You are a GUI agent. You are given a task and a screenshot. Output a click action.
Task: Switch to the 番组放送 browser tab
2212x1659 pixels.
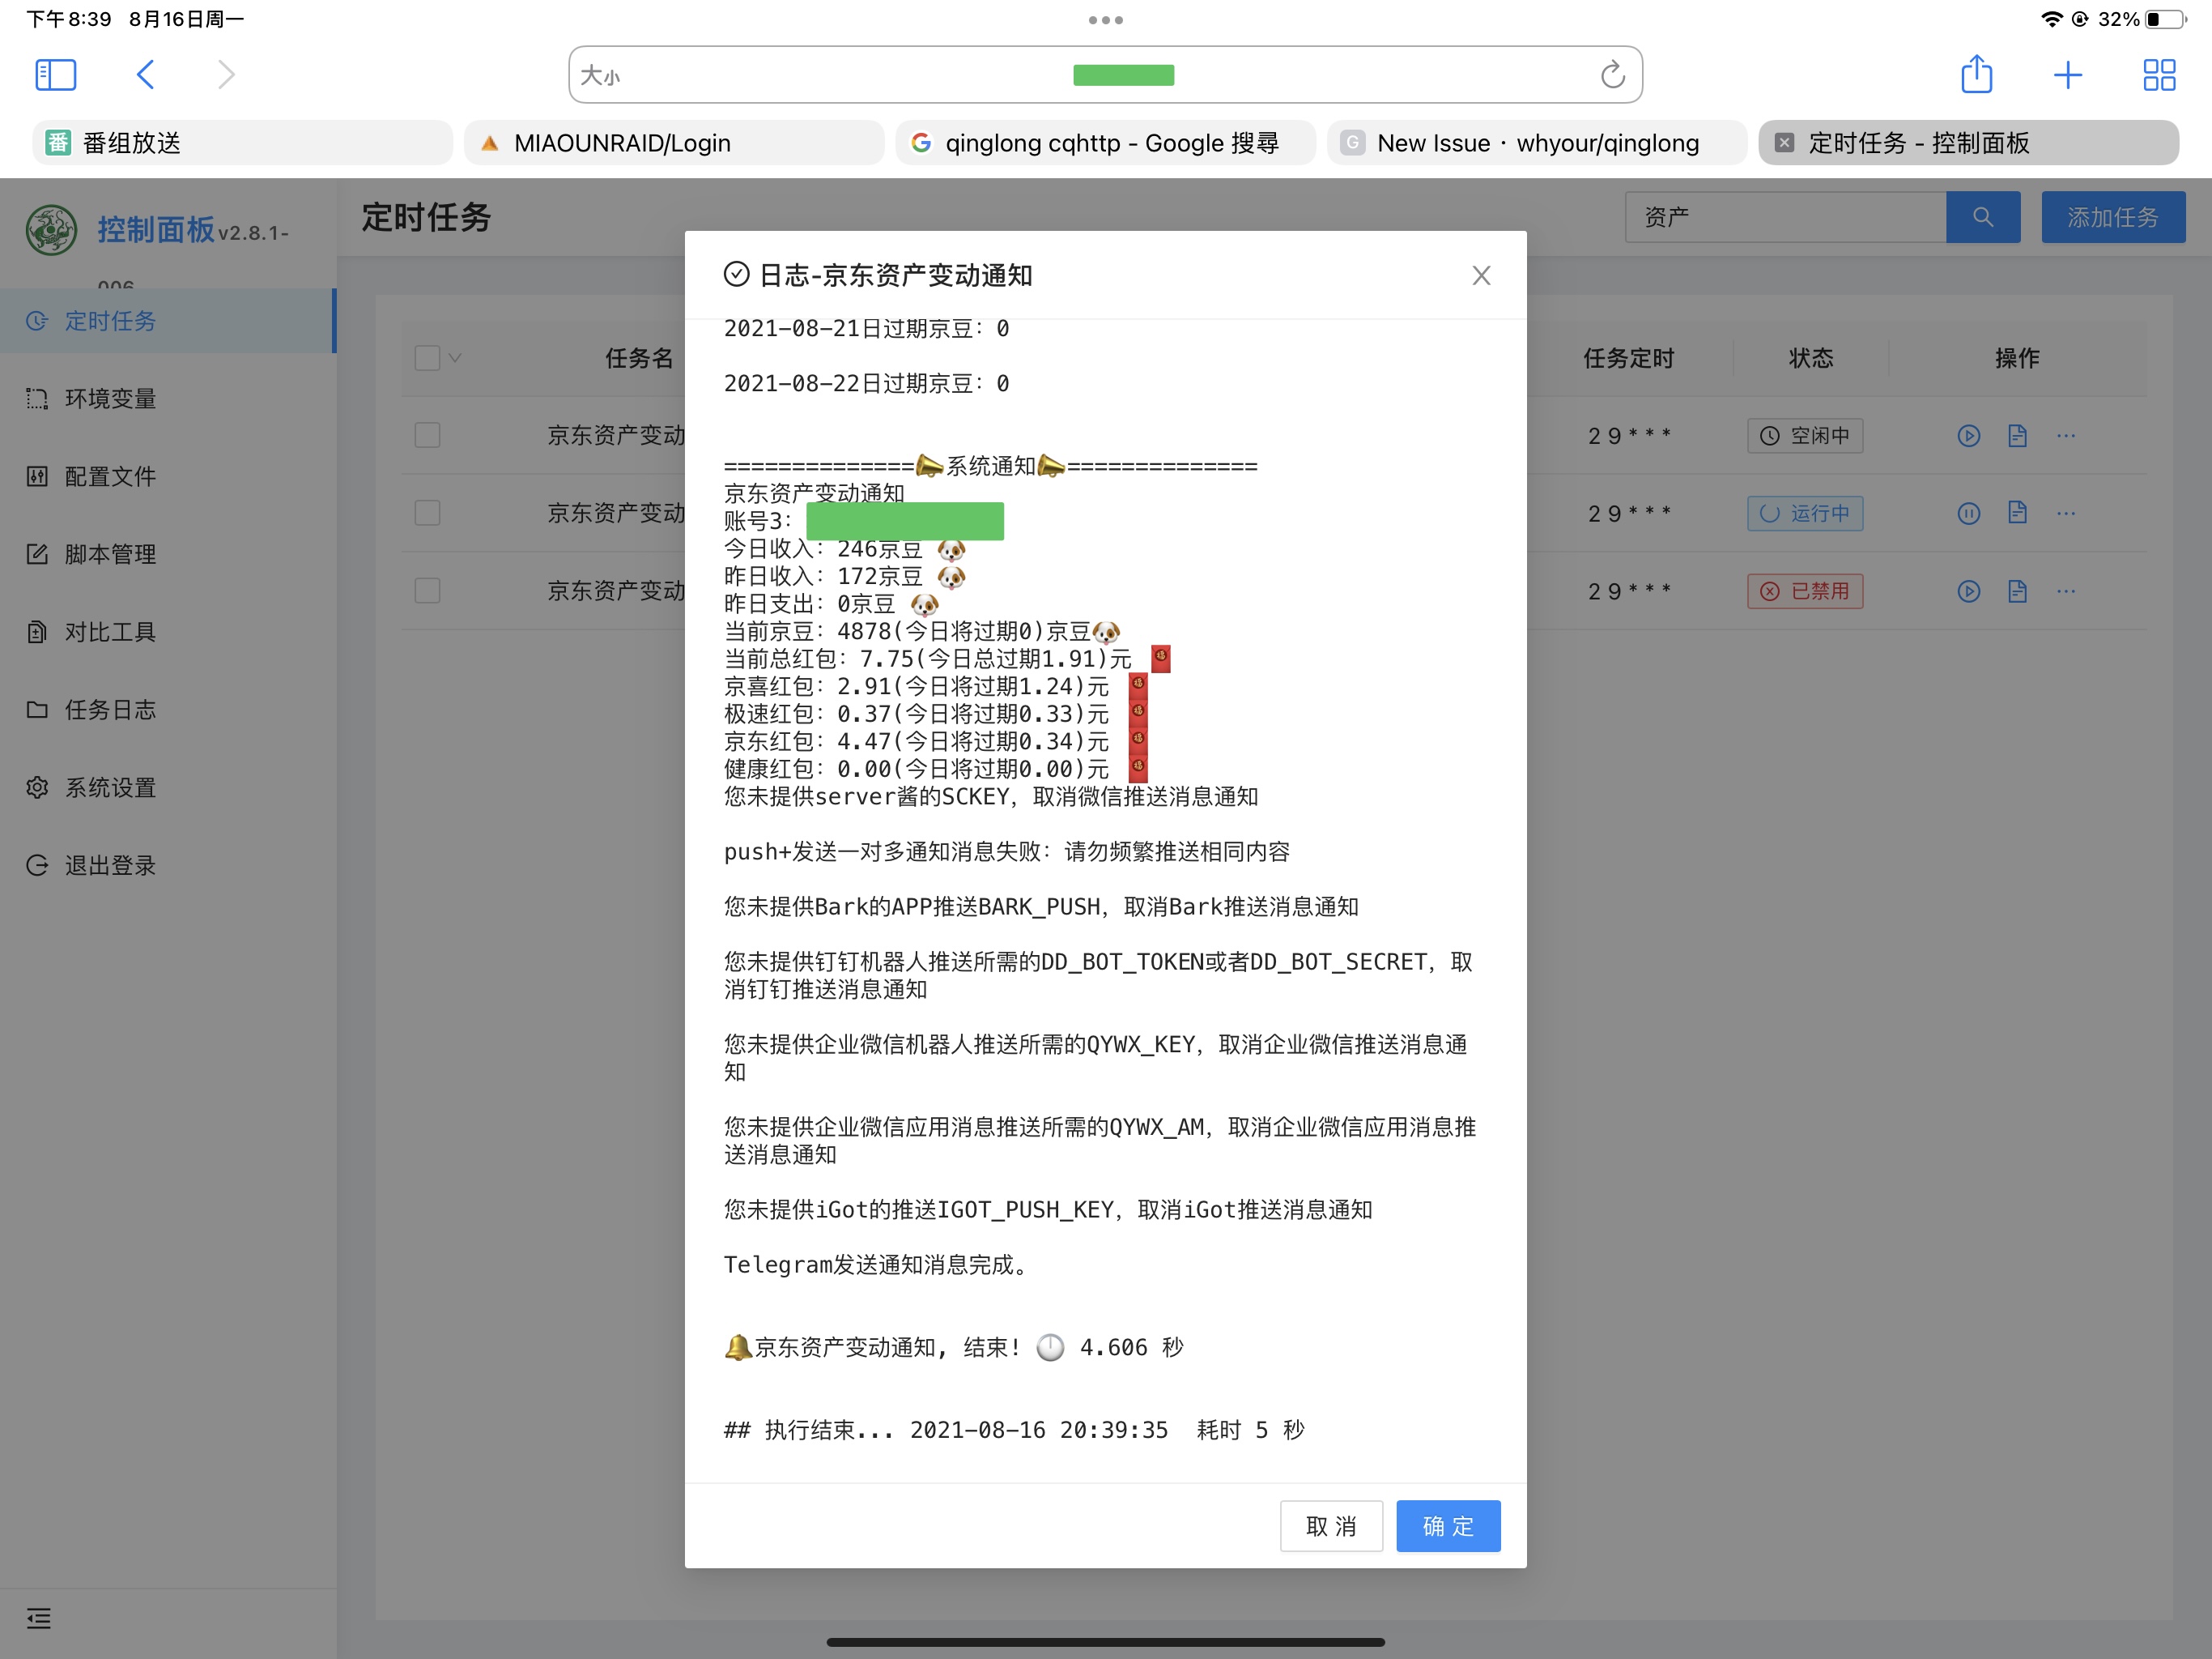tap(242, 143)
